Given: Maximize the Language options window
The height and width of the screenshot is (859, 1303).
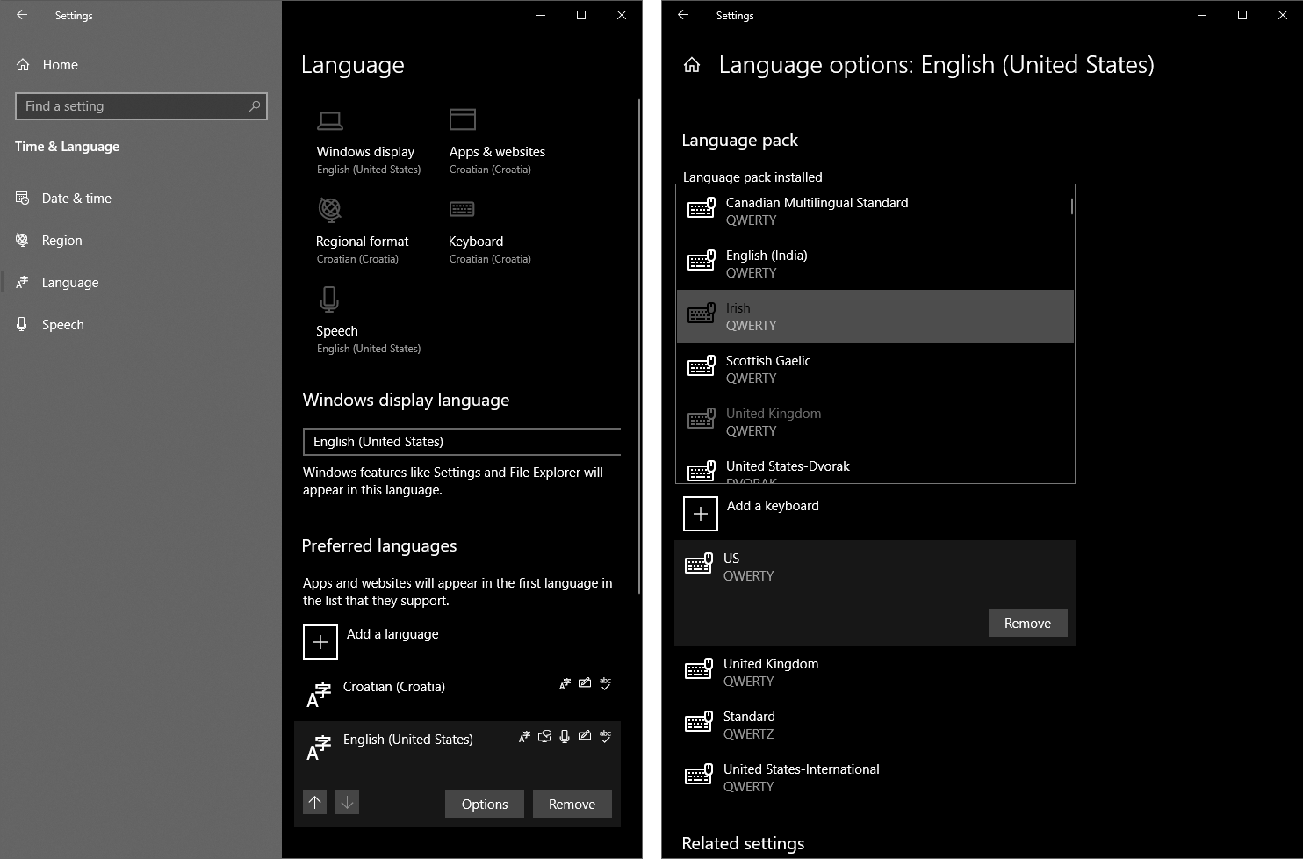Looking at the screenshot, I should pos(1242,15).
